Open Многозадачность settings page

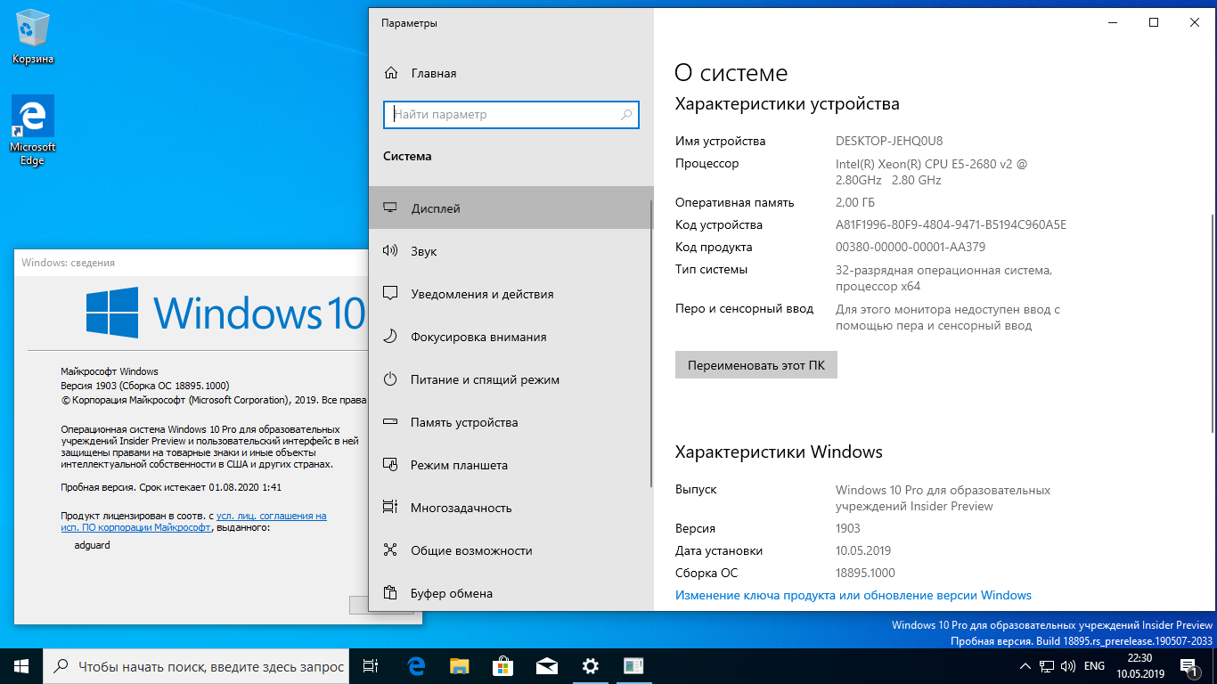tap(510, 508)
